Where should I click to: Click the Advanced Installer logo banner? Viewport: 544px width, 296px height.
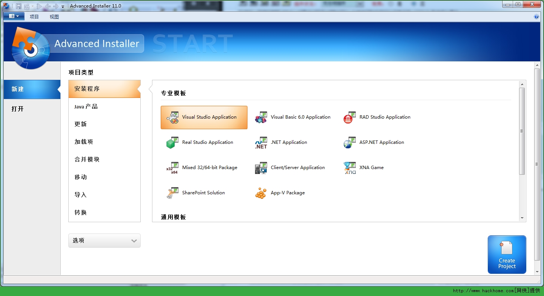78,47
